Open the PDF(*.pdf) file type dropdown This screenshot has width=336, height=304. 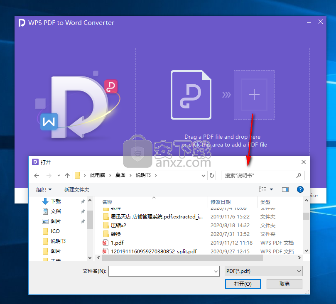(x=263, y=271)
